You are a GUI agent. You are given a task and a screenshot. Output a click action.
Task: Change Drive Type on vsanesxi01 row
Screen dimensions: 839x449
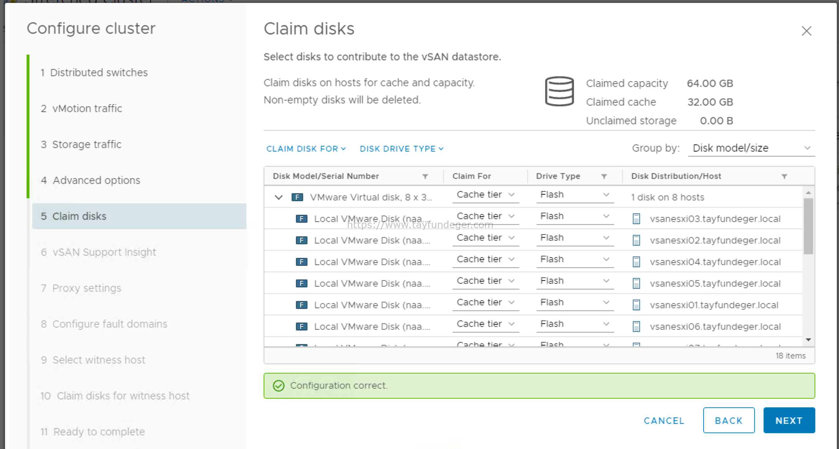pos(575,303)
